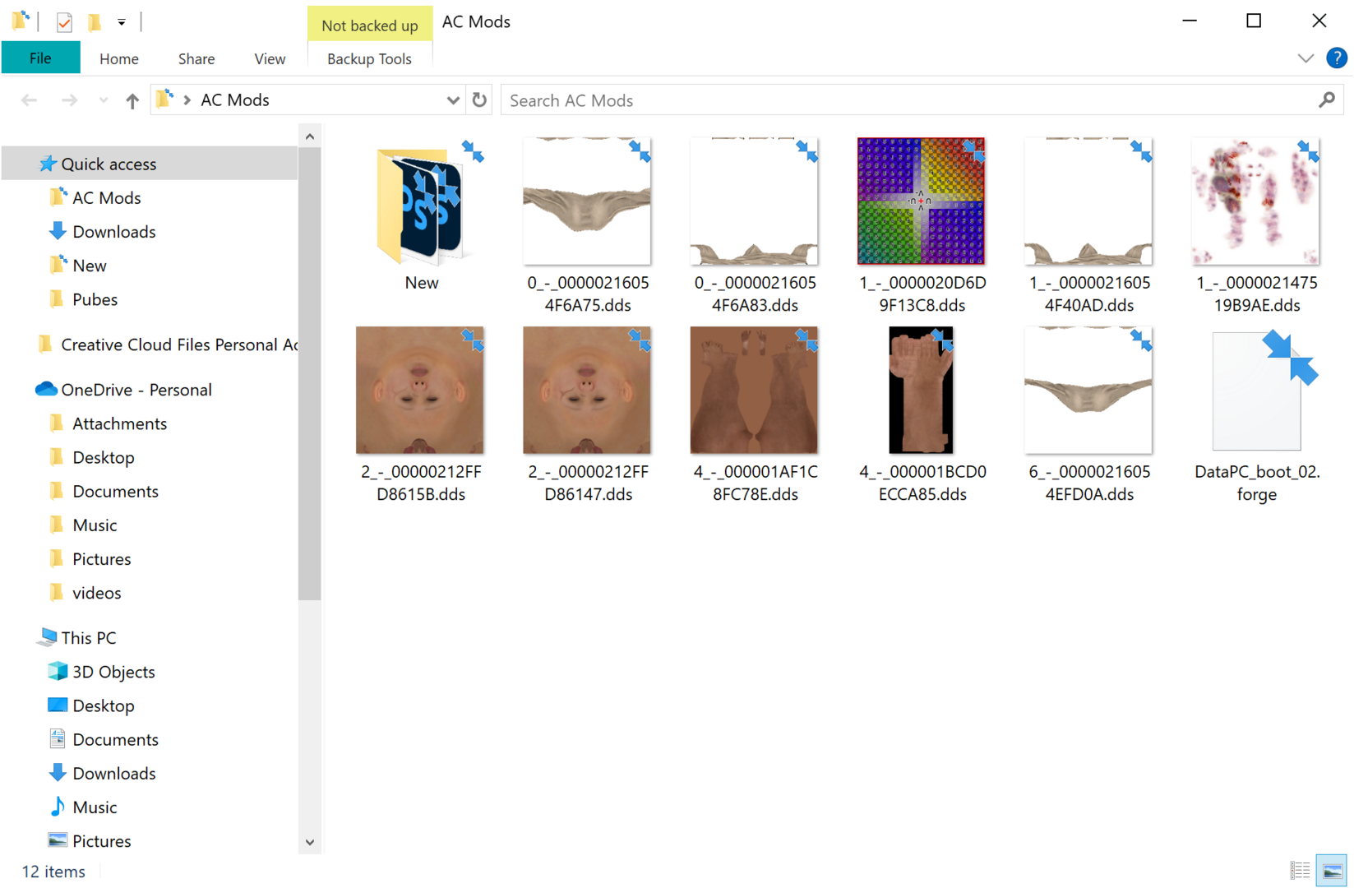The image size is (1354, 888).
Task: Click the Not backed up contextual tab
Action: [369, 25]
